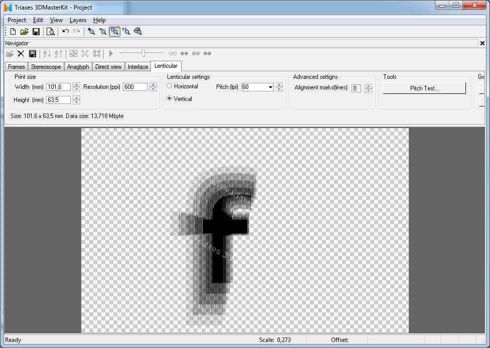The width and height of the screenshot is (490, 348).
Task: Click the 'Size: 101,6 x 63,5 mm' info text
Action: tap(37, 116)
